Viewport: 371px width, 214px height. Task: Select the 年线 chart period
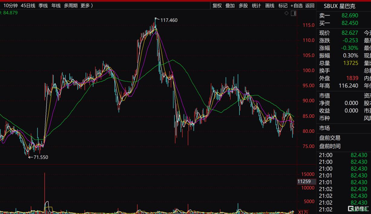point(56,5)
